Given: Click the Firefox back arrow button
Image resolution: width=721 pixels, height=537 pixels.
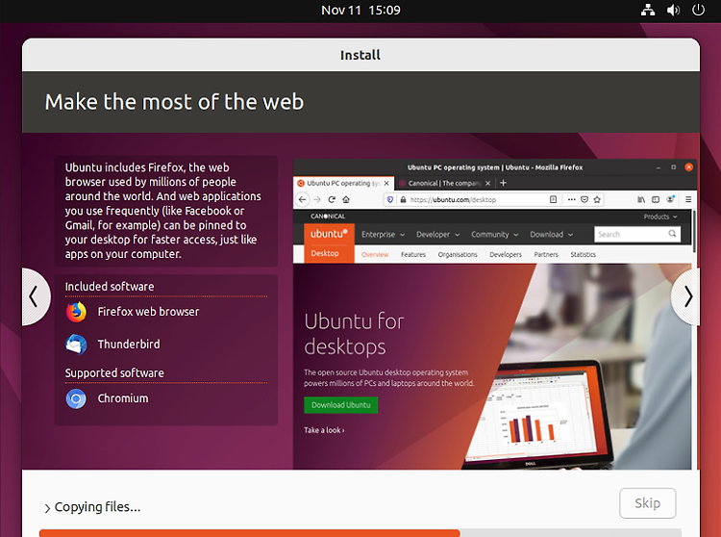Looking at the screenshot, I should point(302,200).
